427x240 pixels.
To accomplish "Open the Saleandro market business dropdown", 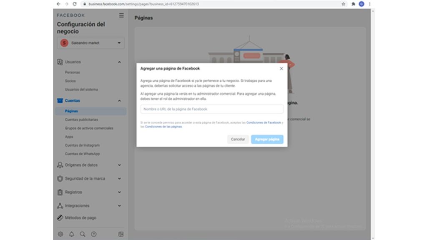I will pos(90,43).
